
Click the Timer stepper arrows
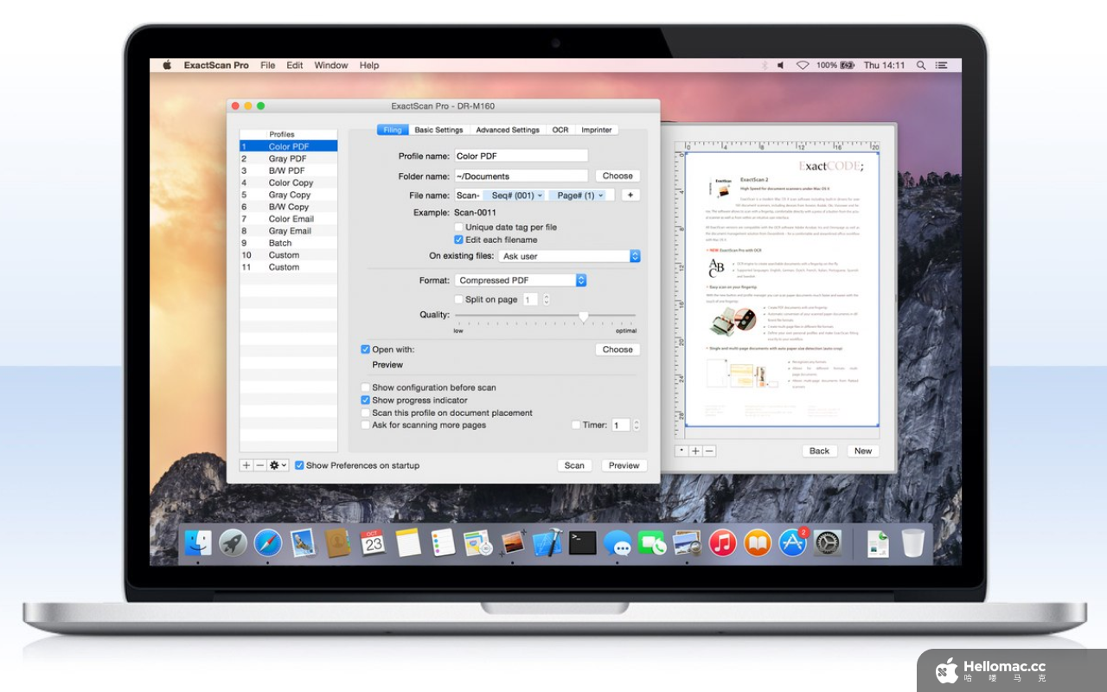[x=637, y=426]
